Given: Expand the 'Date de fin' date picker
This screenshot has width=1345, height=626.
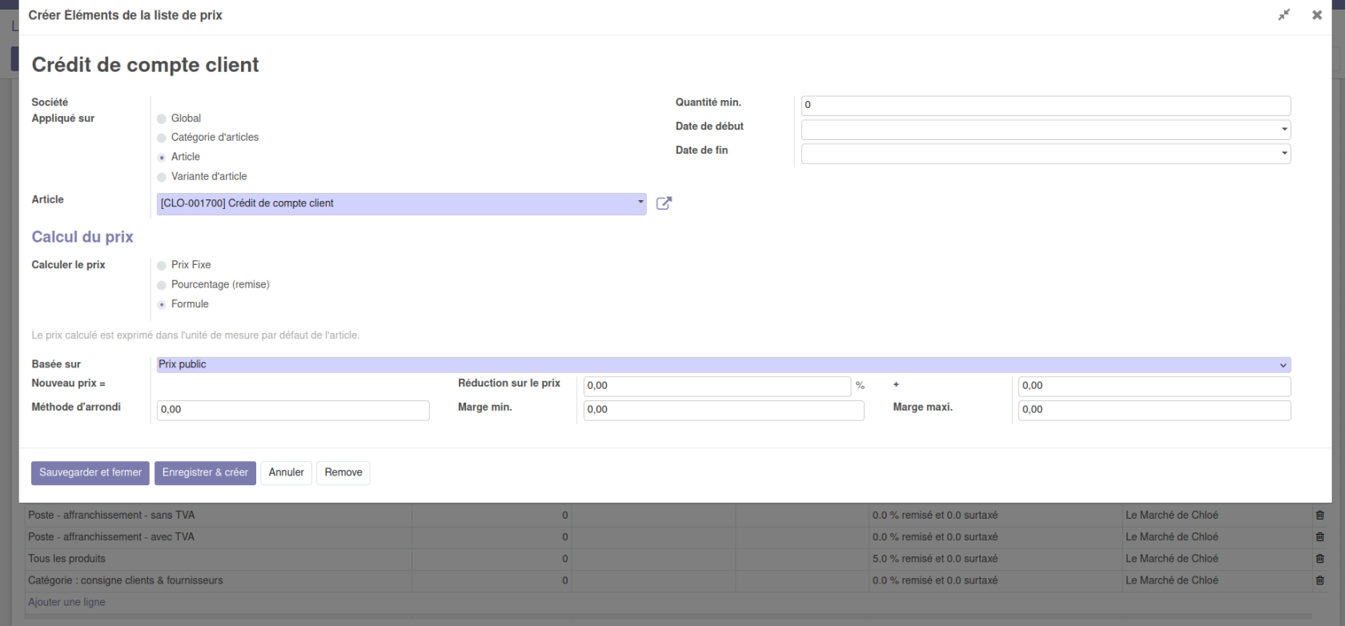Looking at the screenshot, I should 1284,154.
